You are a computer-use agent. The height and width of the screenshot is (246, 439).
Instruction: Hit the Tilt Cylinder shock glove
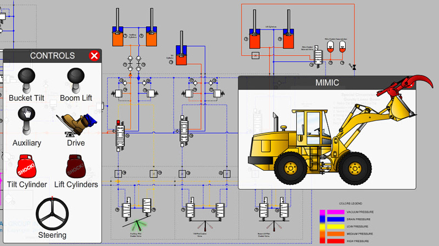26,166
